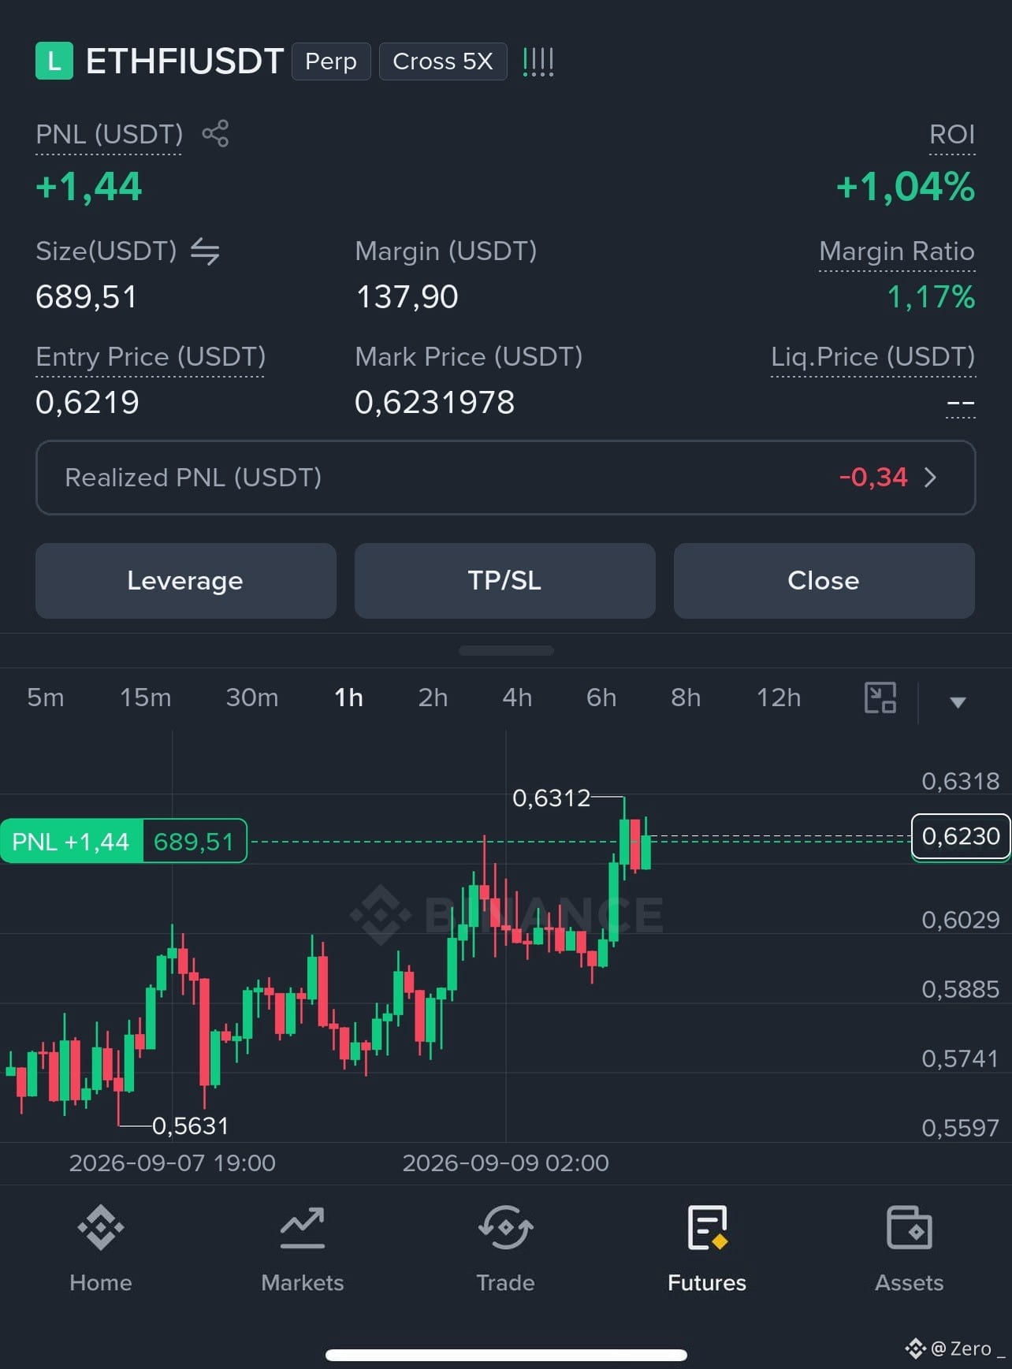Switch chart to 15m timeframe
The image size is (1012, 1369).
click(x=146, y=698)
